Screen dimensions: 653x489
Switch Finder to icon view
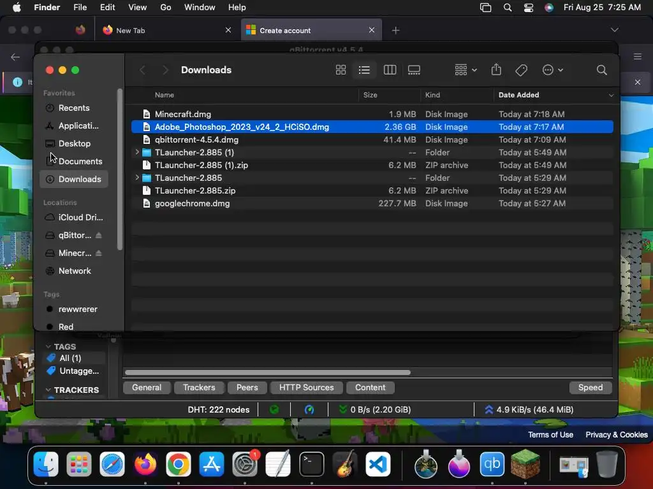tap(341, 70)
